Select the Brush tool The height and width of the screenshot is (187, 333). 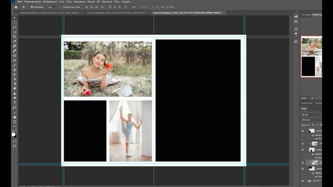[x=15, y=65]
